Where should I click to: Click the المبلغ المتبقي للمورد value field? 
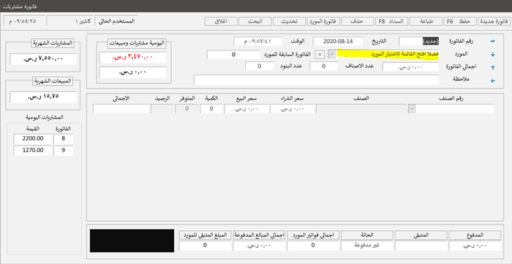[x=205, y=246]
